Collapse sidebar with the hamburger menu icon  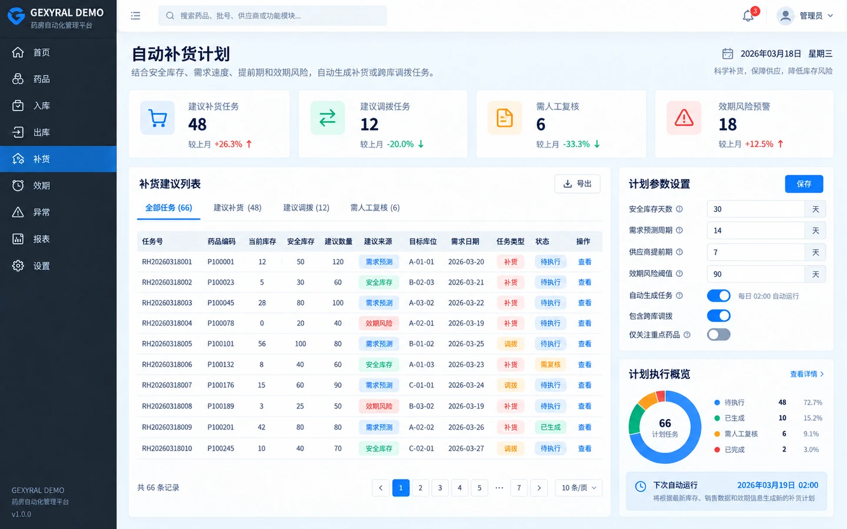click(135, 16)
